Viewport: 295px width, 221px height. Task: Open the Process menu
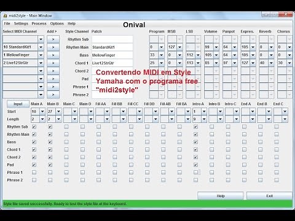click(39, 23)
